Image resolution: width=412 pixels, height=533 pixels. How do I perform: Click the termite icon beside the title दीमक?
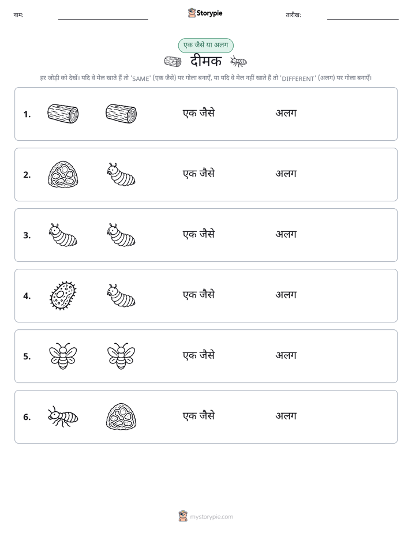[239, 62]
